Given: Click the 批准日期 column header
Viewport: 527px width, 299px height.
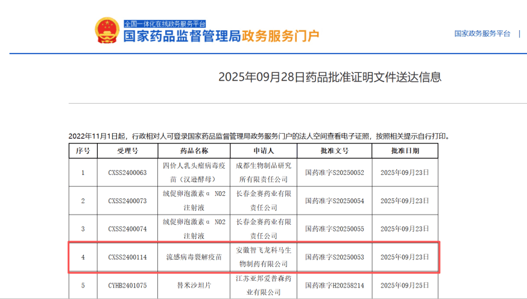Looking at the screenshot, I should 405,150.
